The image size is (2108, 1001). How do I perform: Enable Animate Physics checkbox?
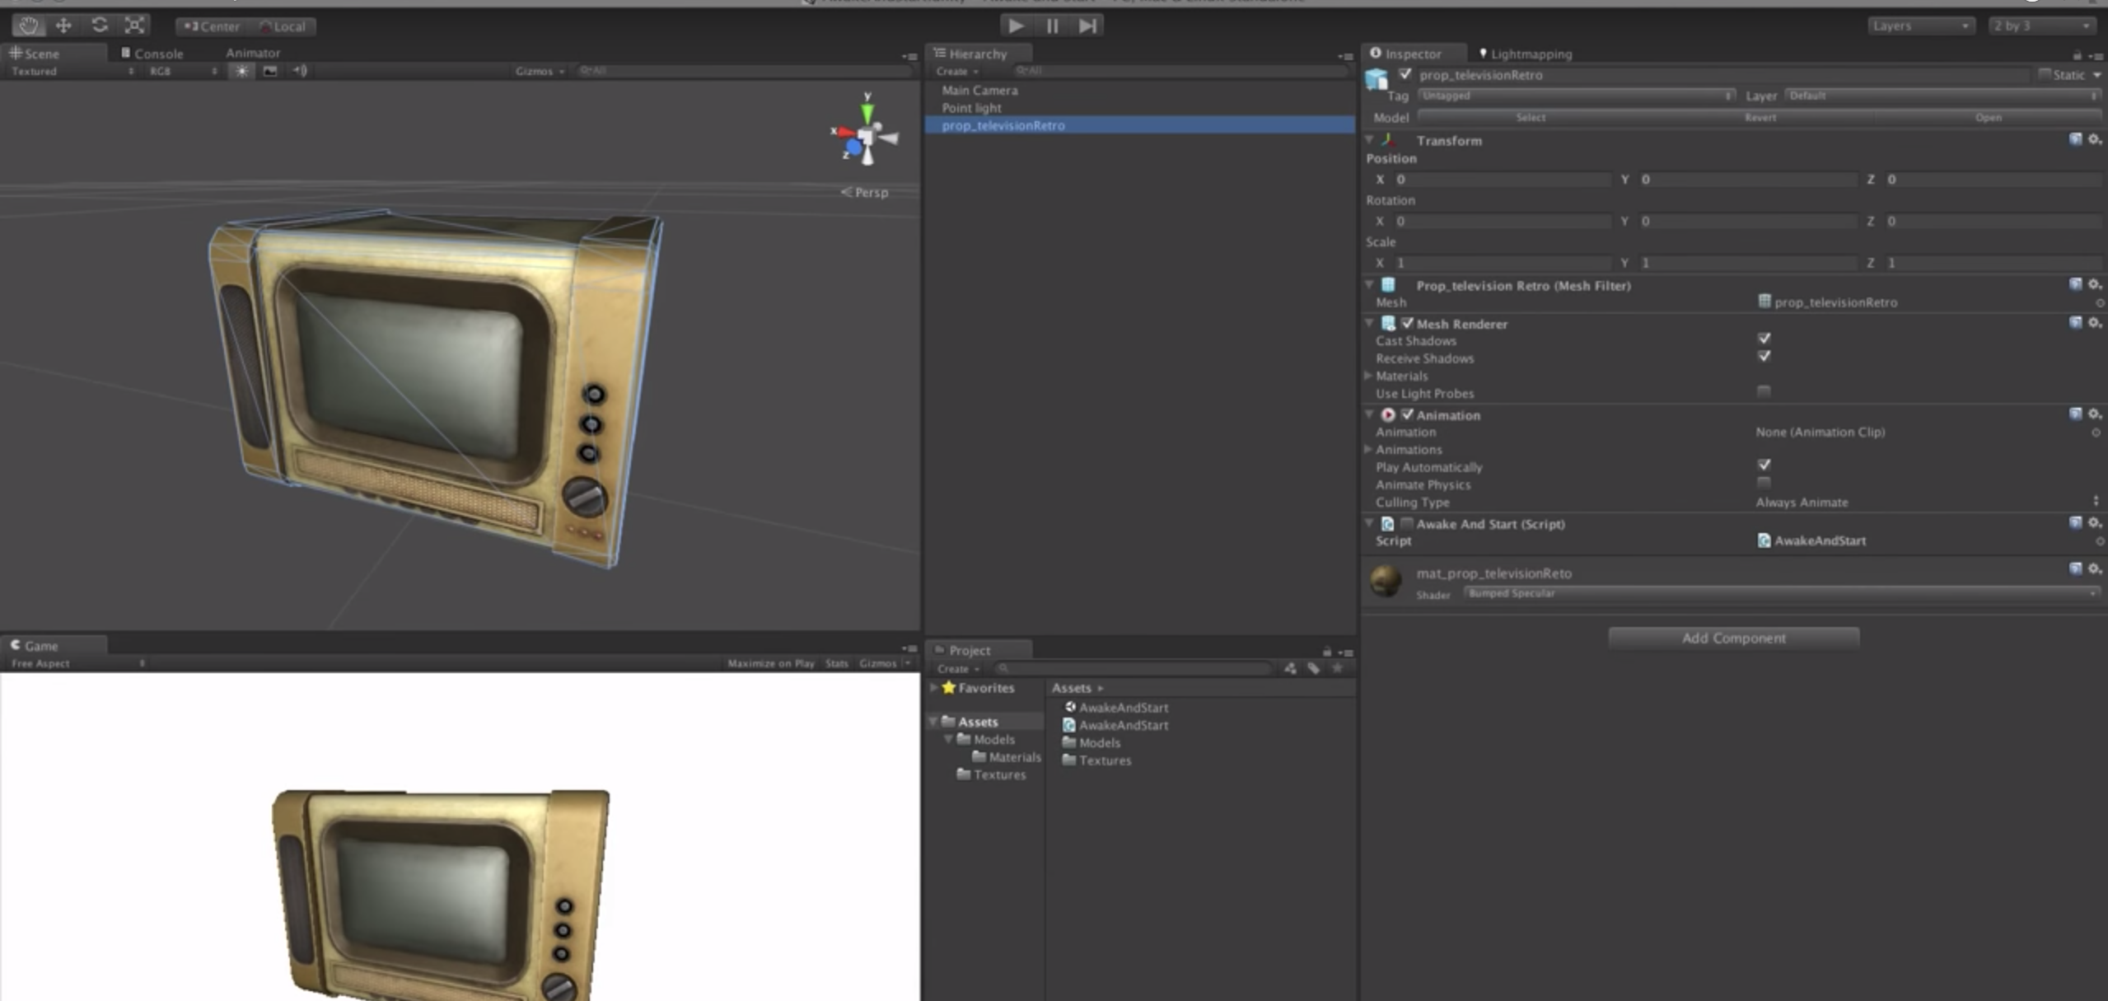tap(1763, 483)
